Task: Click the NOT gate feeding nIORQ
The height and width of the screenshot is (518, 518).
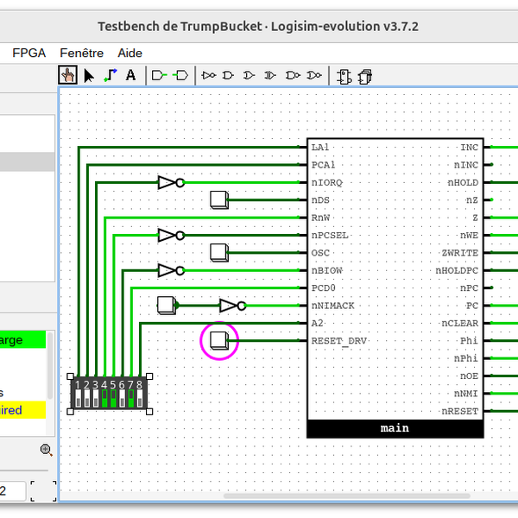Action: point(171,182)
